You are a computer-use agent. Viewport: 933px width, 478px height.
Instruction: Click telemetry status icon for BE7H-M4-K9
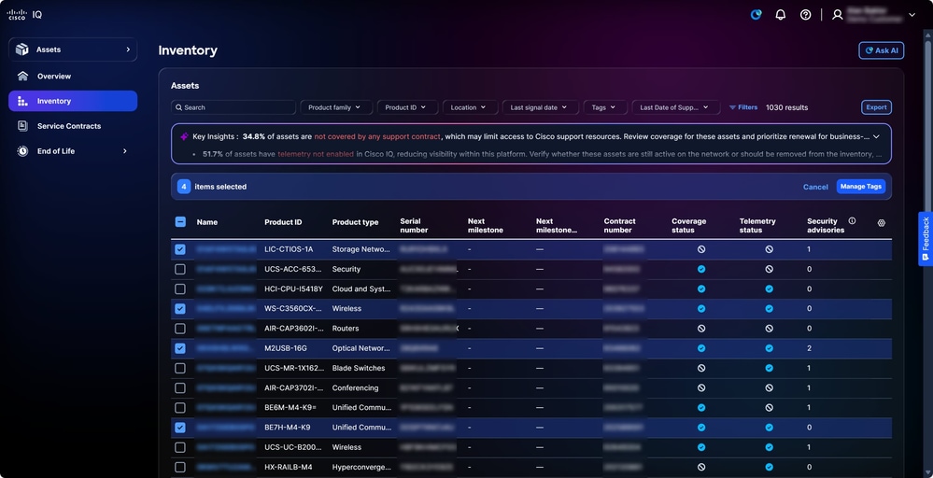[769, 428]
